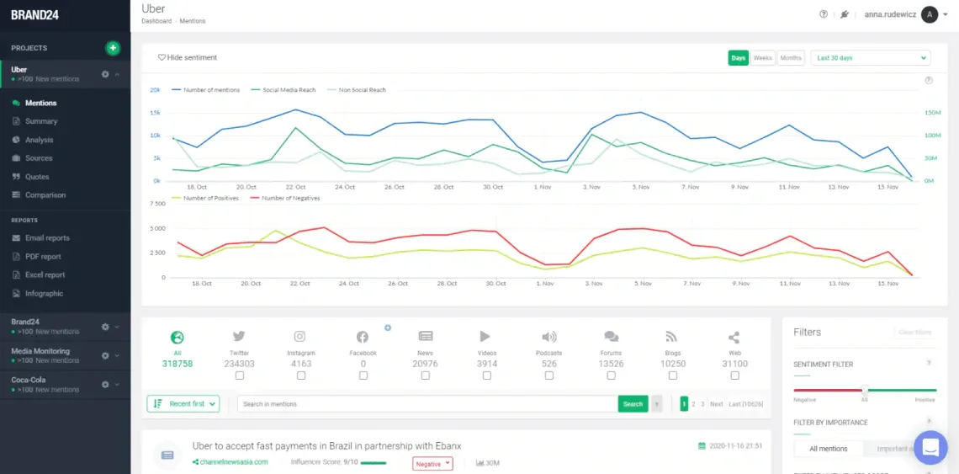The image size is (959, 474).
Task: Open the Uber project settings gear
Action: click(105, 74)
